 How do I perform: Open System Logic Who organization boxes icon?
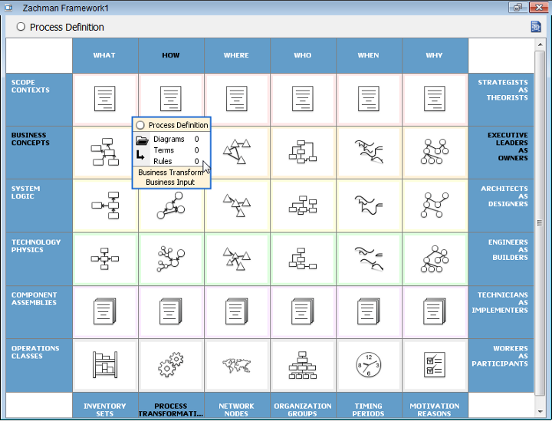(x=303, y=206)
